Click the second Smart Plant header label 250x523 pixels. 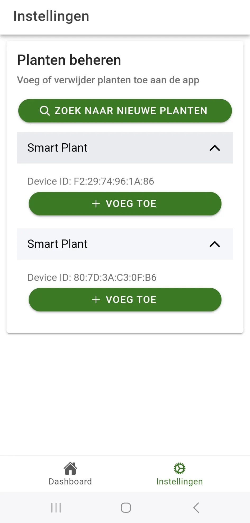point(57,244)
